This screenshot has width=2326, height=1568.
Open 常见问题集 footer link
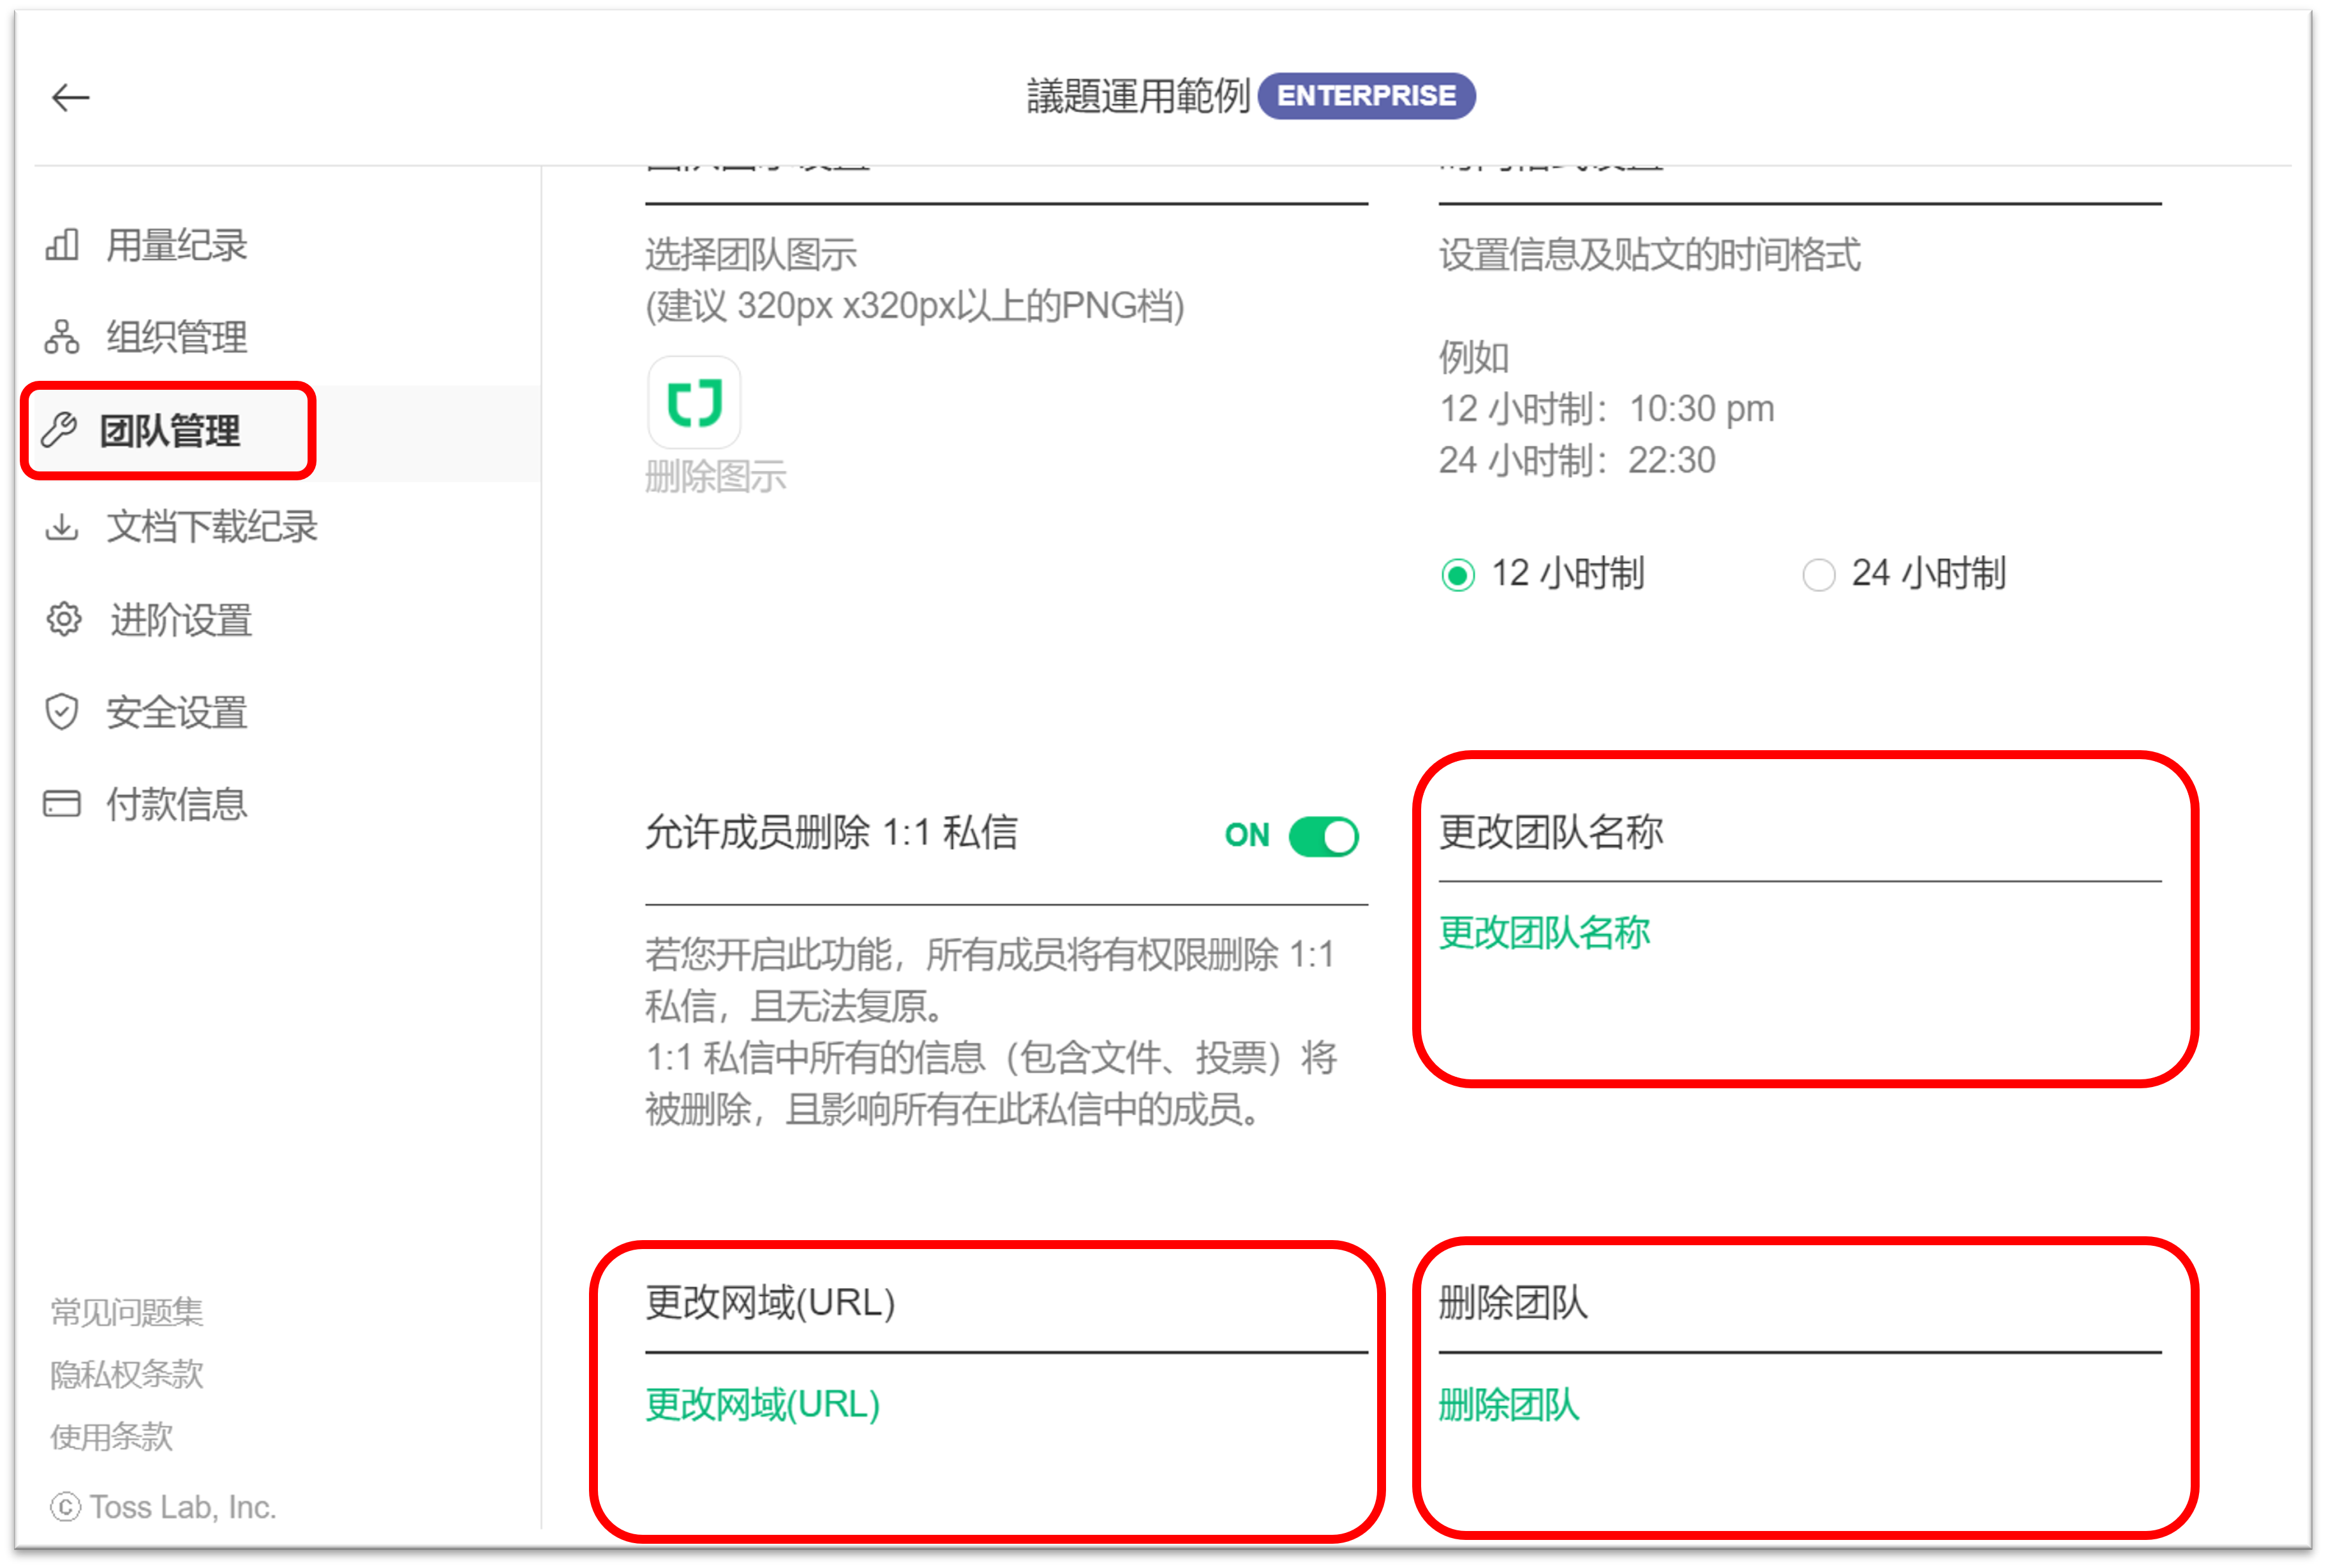pyautogui.click(x=127, y=1311)
